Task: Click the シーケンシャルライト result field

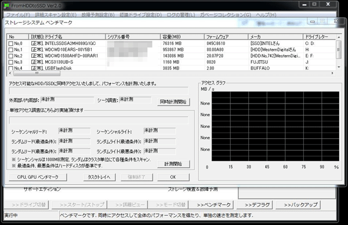Action: point(159,131)
